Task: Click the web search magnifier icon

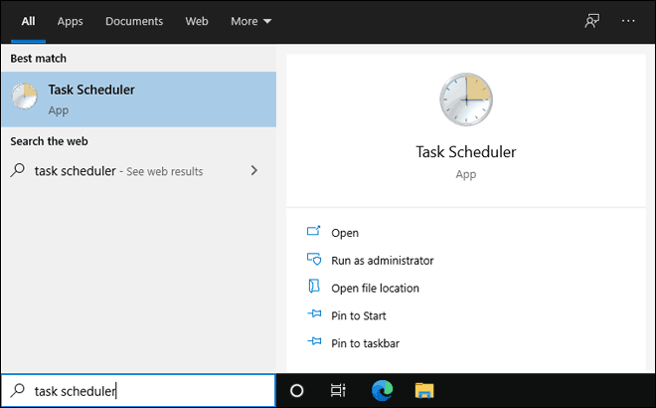Action: (x=18, y=170)
